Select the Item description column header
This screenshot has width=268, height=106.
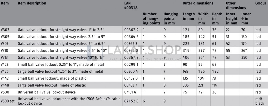pyautogui.click(x=32, y=3)
